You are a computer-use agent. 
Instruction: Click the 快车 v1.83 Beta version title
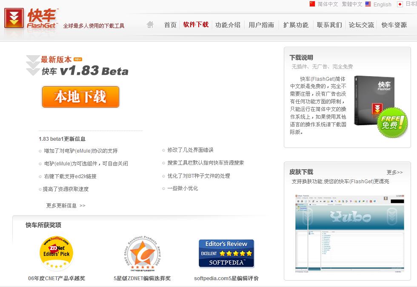[x=85, y=71]
